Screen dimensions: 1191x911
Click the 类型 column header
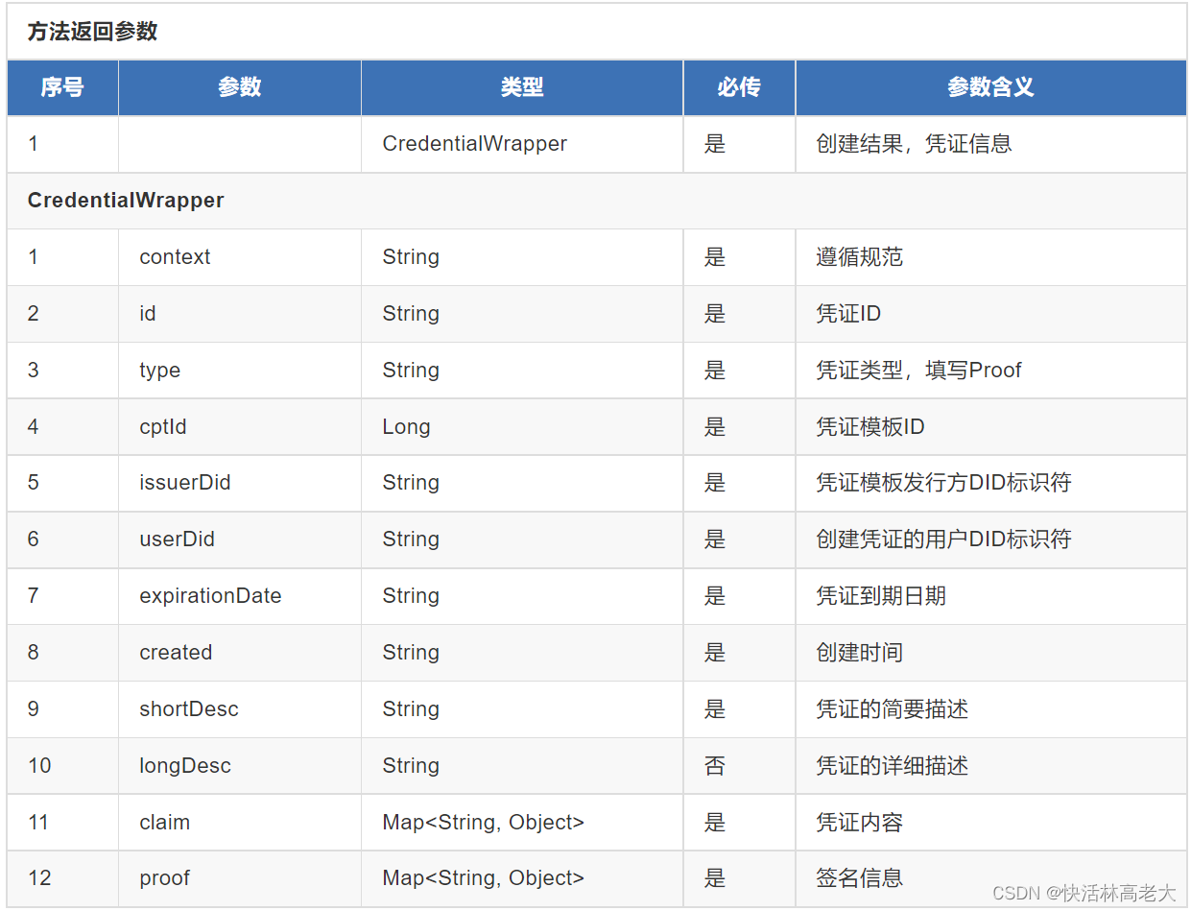click(x=520, y=87)
